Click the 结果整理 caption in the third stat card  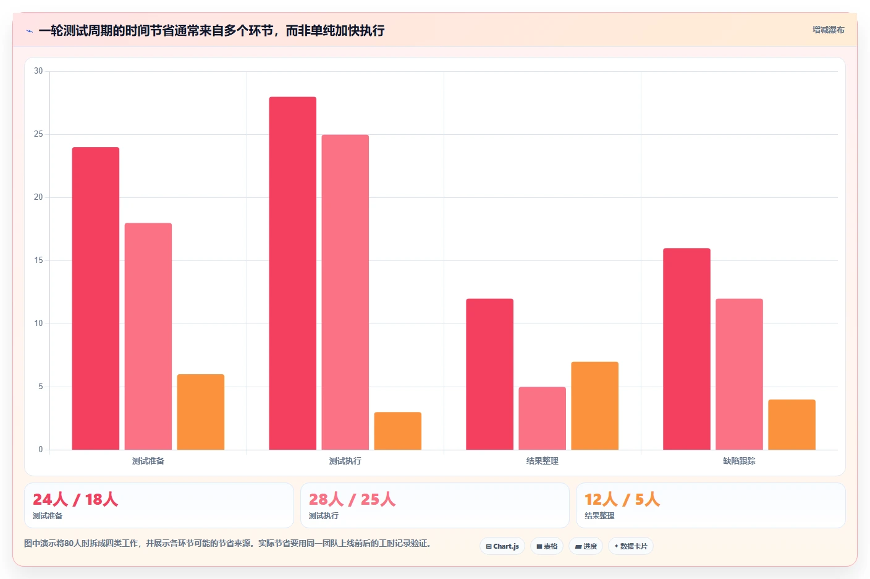click(599, 516)
